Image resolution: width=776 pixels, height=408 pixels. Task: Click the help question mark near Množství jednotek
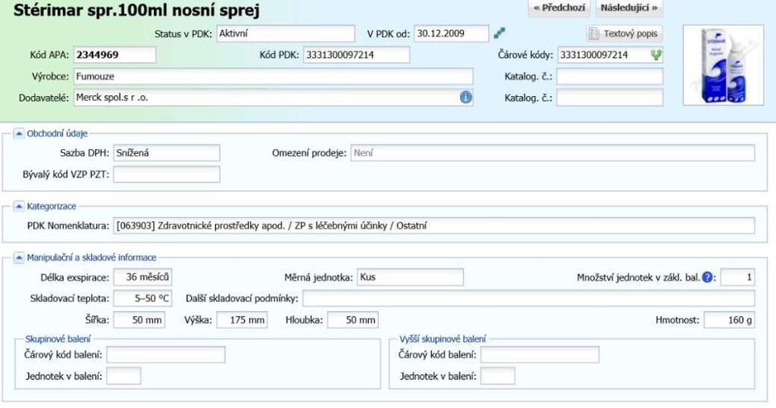click(708, 278)
